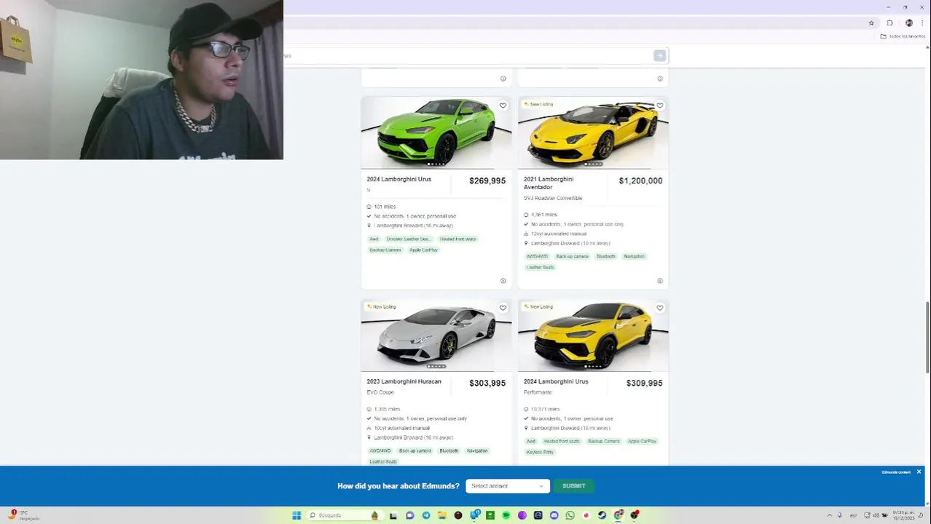The width and height of the screenshot is (931, 524).
Task: Open 2024 Lamborghini Urus S listing title
Action: (x=399, y=179)
